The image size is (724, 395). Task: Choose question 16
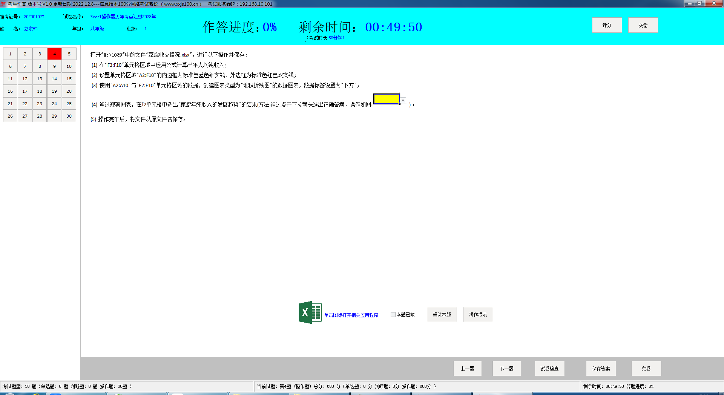point(10,91)
